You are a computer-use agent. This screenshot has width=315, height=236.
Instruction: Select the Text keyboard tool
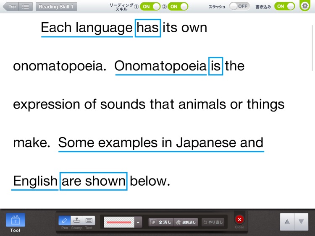[x=89, y=220]
